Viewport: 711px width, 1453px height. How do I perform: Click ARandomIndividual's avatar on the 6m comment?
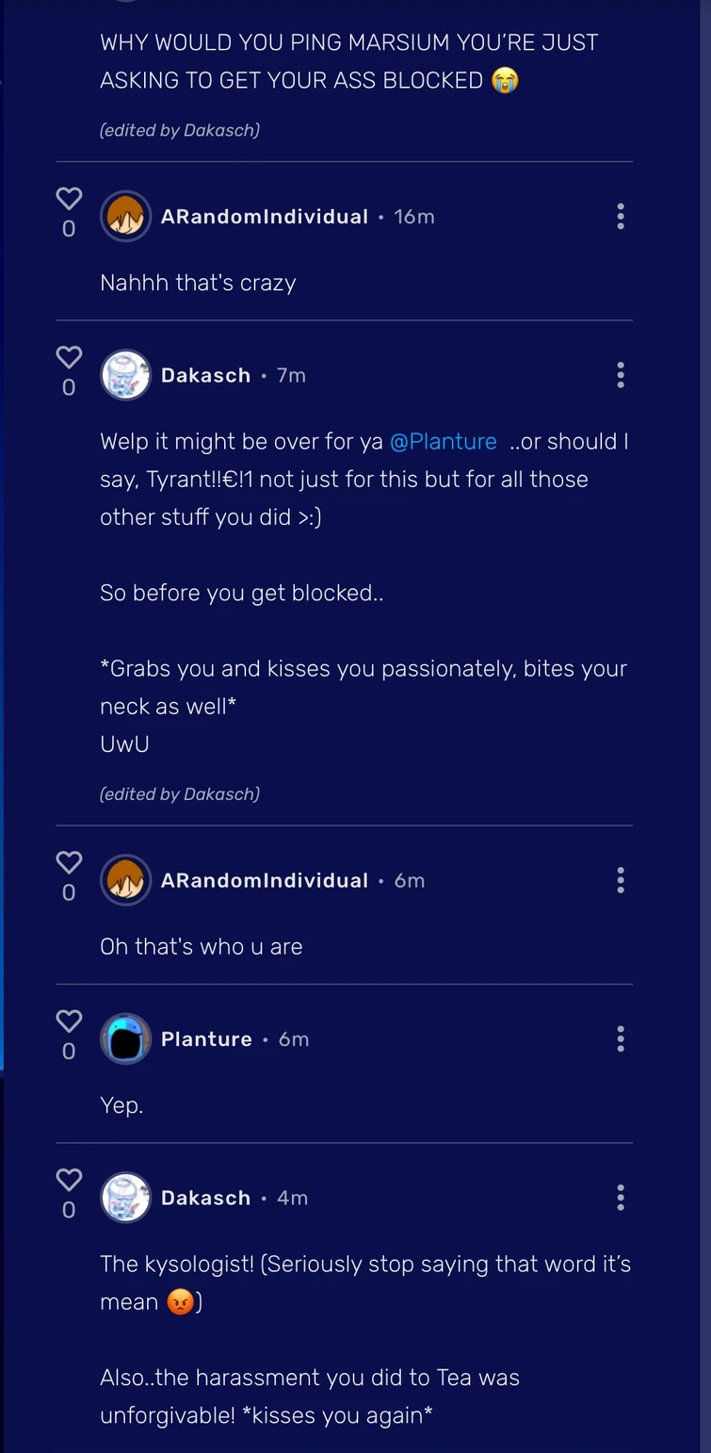click(125, 880)
